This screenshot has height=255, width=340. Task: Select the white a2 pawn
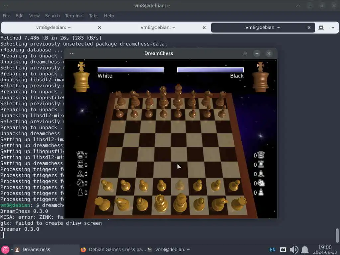tap(107, 186)
